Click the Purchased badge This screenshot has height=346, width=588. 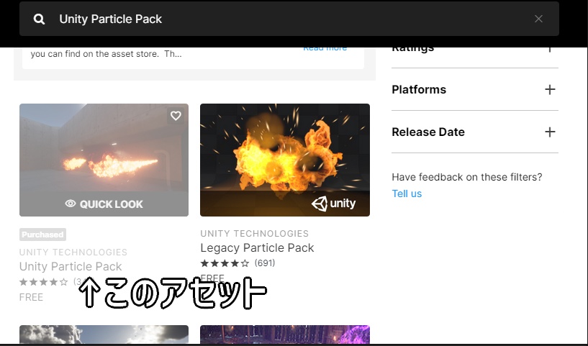pos(42,235)
